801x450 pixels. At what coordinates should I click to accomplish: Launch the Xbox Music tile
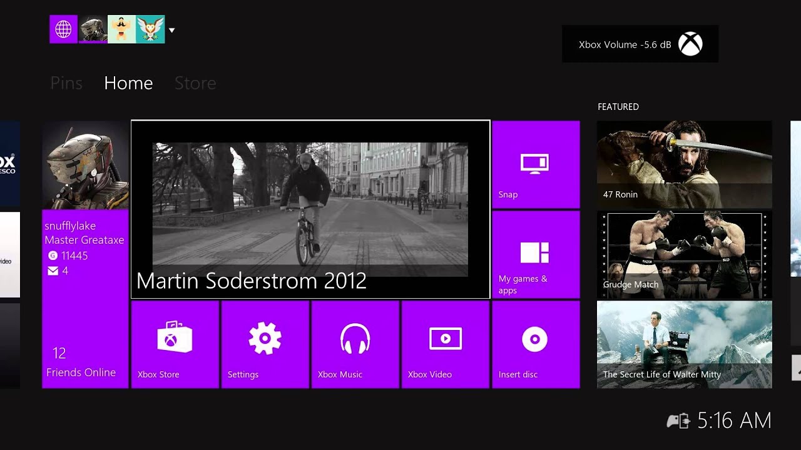coord(355,344)
